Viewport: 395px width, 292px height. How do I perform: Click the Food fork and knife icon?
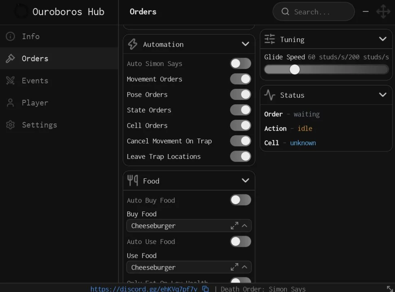[x=132, y=180]
